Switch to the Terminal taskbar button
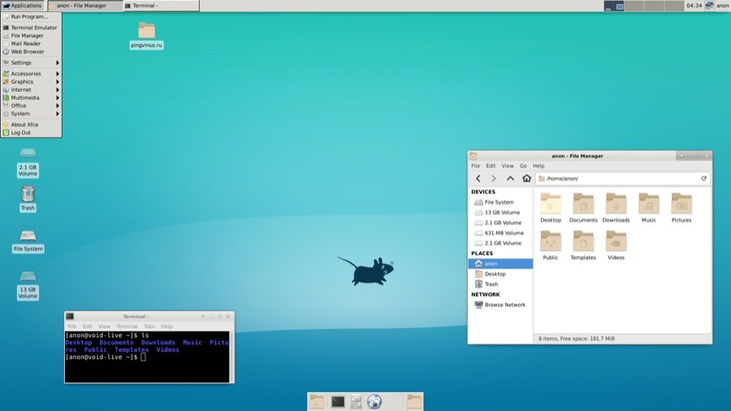 pyautogui.click(x=162, y=6)
